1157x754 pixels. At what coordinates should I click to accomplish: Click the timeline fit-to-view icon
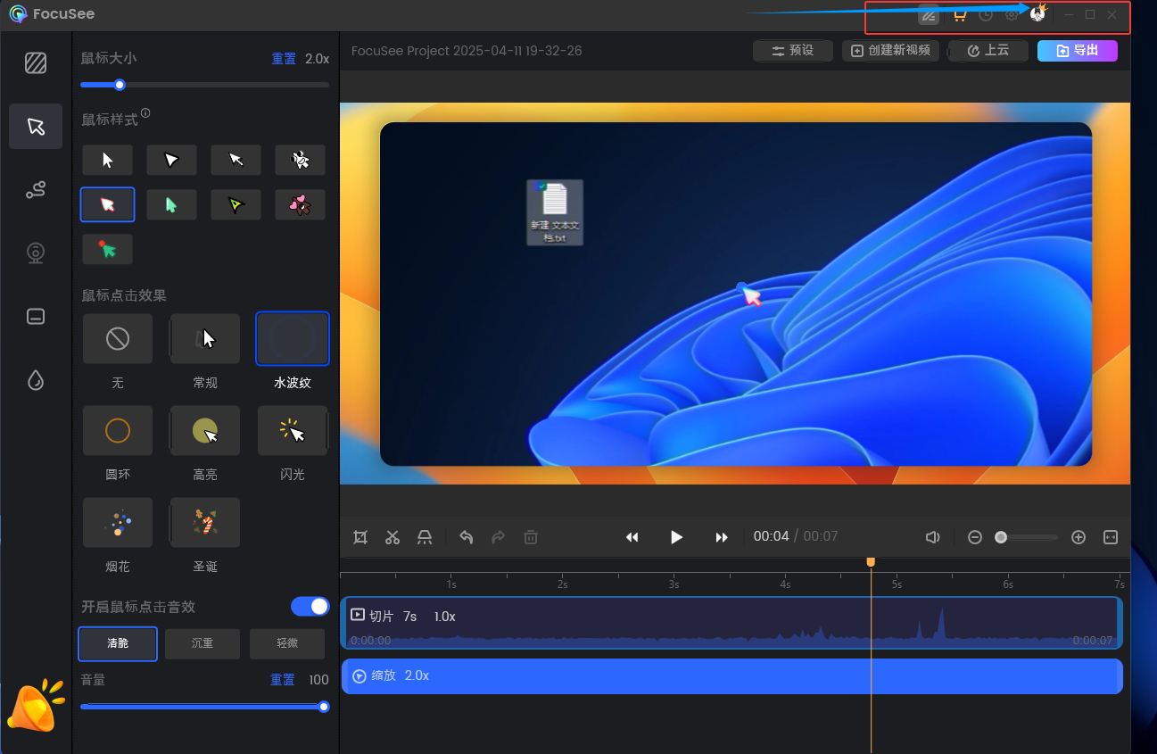tap(1111, 537)
